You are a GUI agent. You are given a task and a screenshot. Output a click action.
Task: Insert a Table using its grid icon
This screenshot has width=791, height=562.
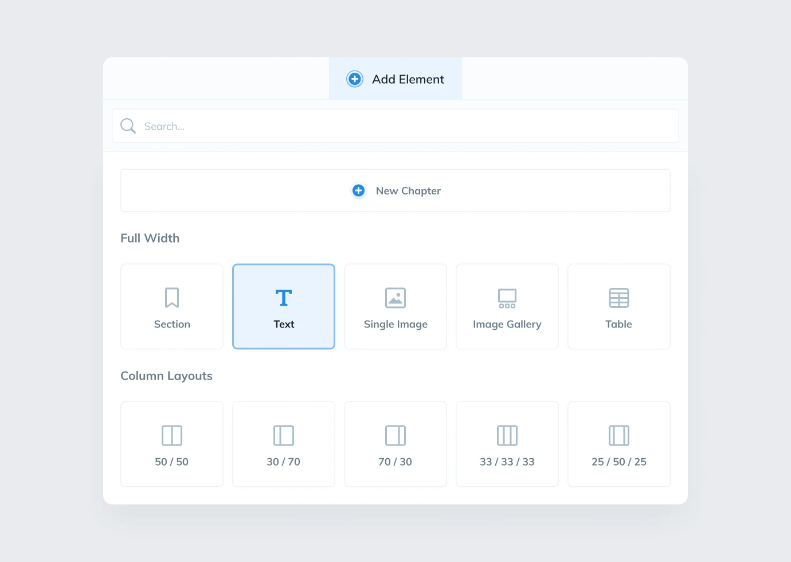619,298
